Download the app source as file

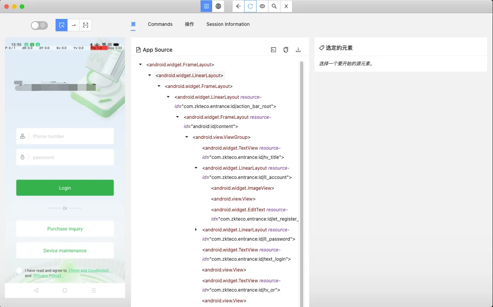[298, 50]
